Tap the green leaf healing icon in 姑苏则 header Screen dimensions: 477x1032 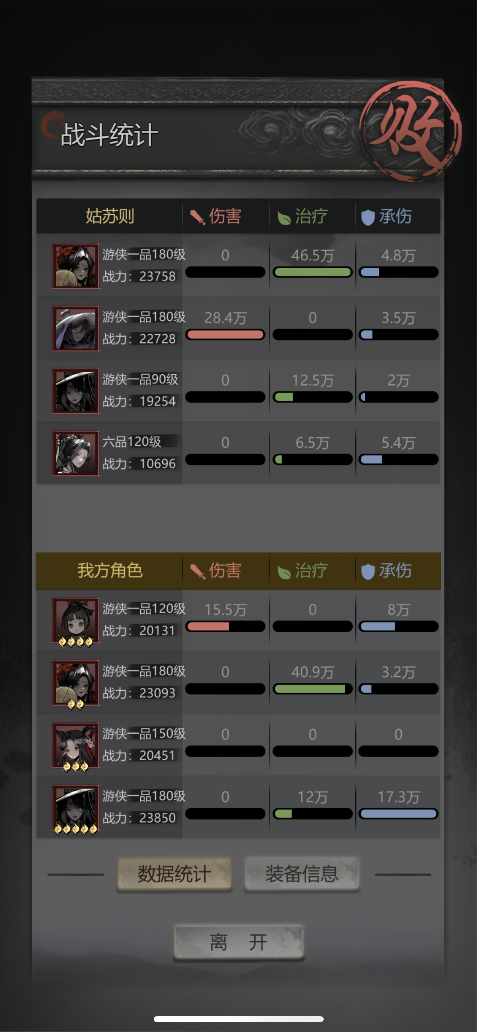click(284, 218)
